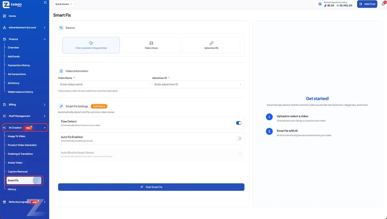This screenshot has width=387, height=219.
Task: Expand the Advertisement Account chevron
Action: pos(45,28)
